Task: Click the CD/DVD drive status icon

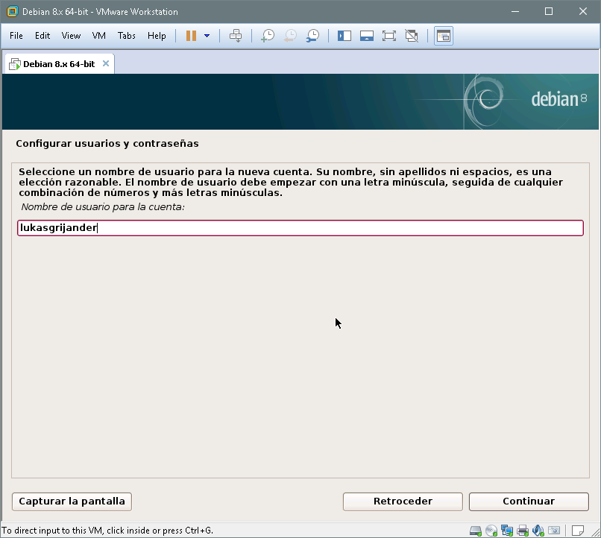Action: pos(491,531)
